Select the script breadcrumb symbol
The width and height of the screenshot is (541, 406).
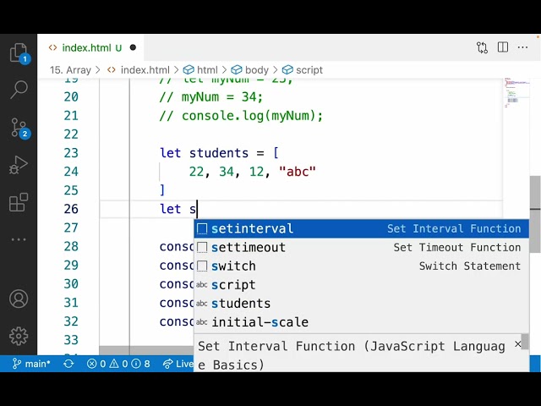pos(303,69)
